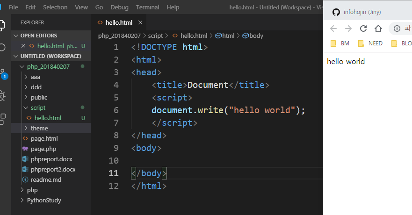Close hello.html in Open Editors list
This screenshot has height=215, width=412.
(23, 46)
